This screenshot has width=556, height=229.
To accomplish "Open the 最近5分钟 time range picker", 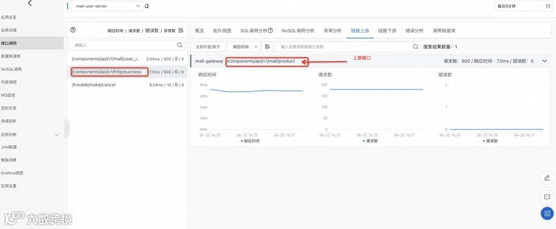I will tap(524, 6).
